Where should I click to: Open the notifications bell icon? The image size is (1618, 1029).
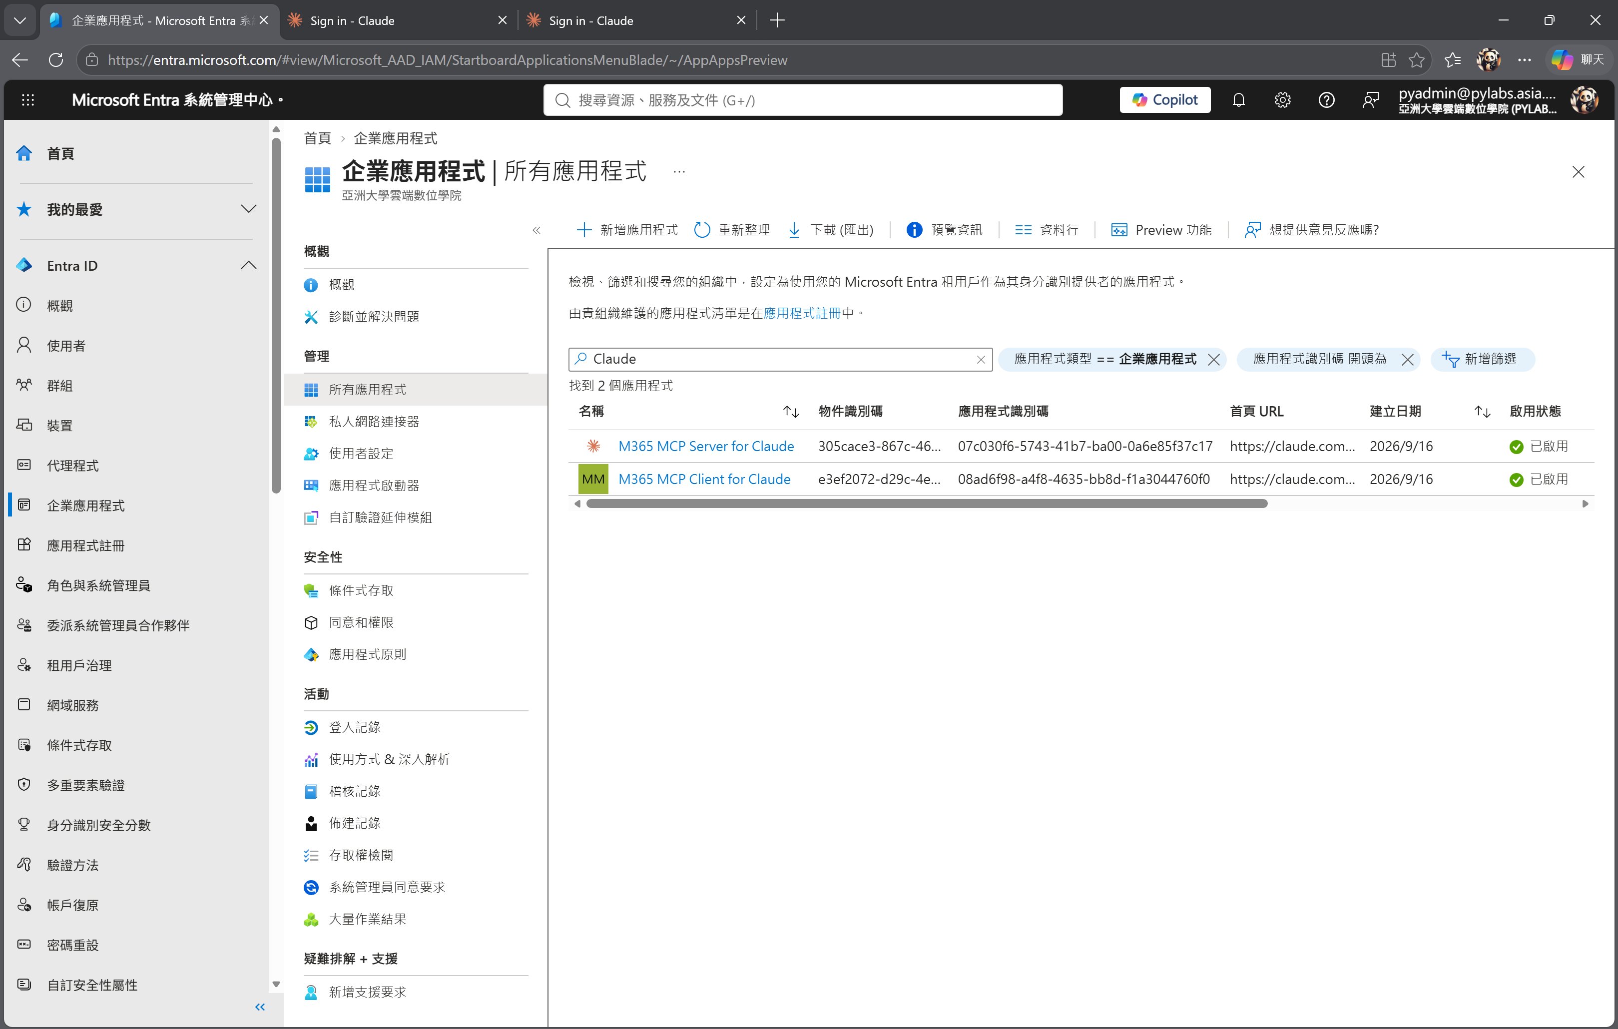(x=1238, y=100)
